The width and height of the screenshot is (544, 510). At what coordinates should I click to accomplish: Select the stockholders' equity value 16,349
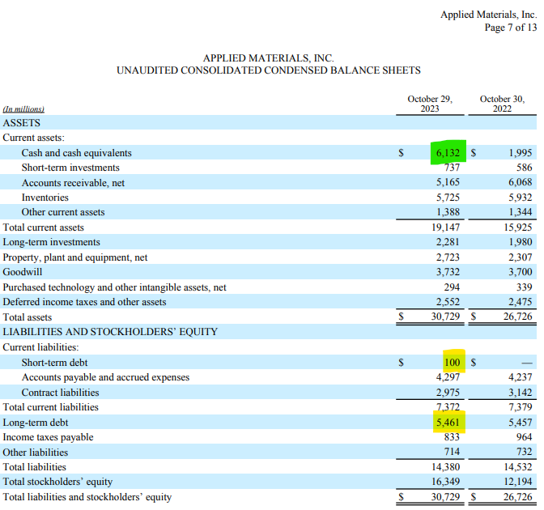tap(445, 482)
